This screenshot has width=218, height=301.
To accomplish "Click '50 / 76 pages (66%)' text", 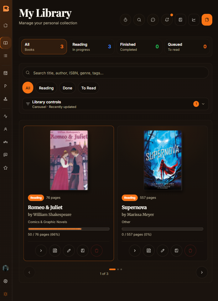I will pyautogui.click(x=44, y=235).
